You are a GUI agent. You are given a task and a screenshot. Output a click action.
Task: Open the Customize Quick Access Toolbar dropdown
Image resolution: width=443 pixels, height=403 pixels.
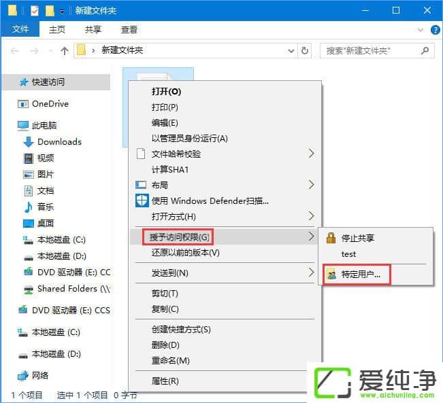pos(62,12)
